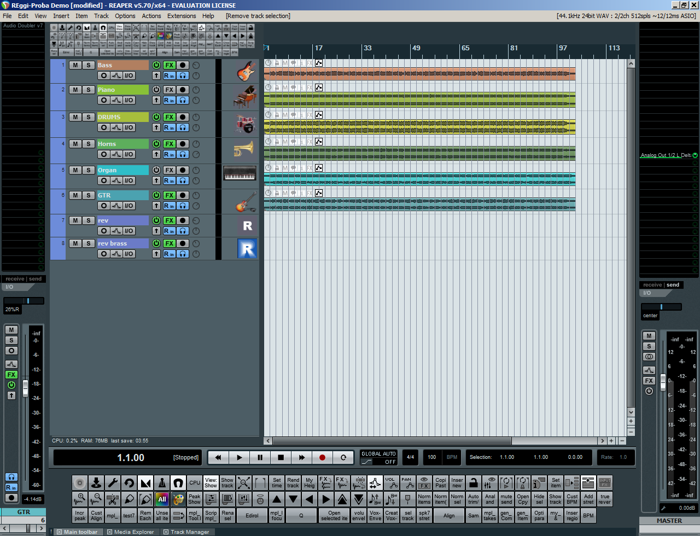
Task: Click the solid up-arrow icon in bottom toolbar
Action: (277, 499)
